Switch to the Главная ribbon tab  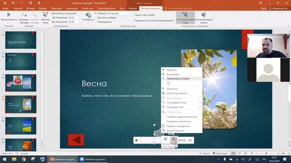click(18, 9)
